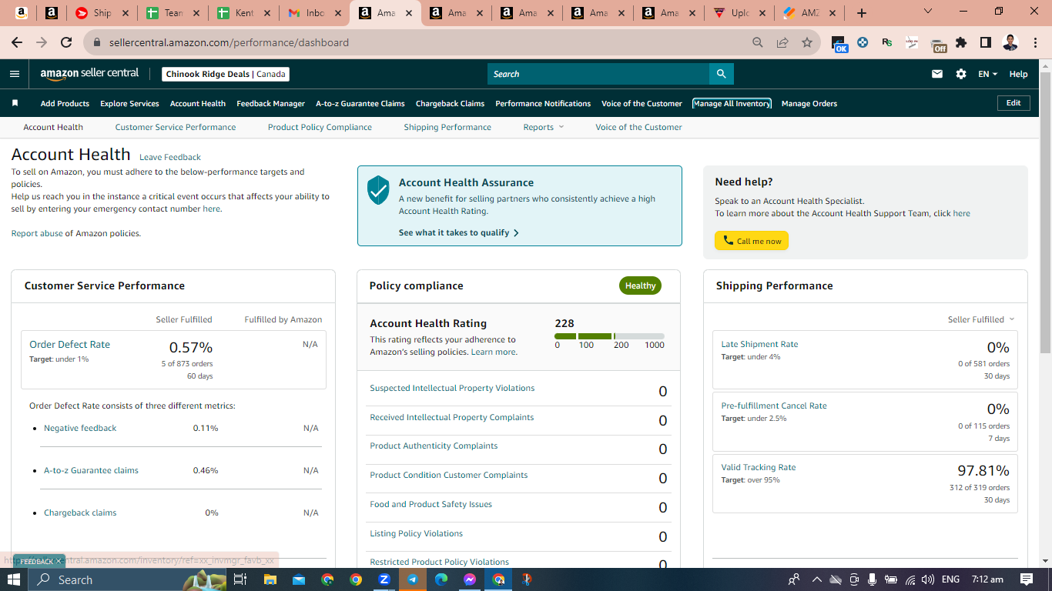Viewport: 1052px width, 591px height.
Task: Switch to the Product Policy Compliance tab
Action: tap(320, 127)
